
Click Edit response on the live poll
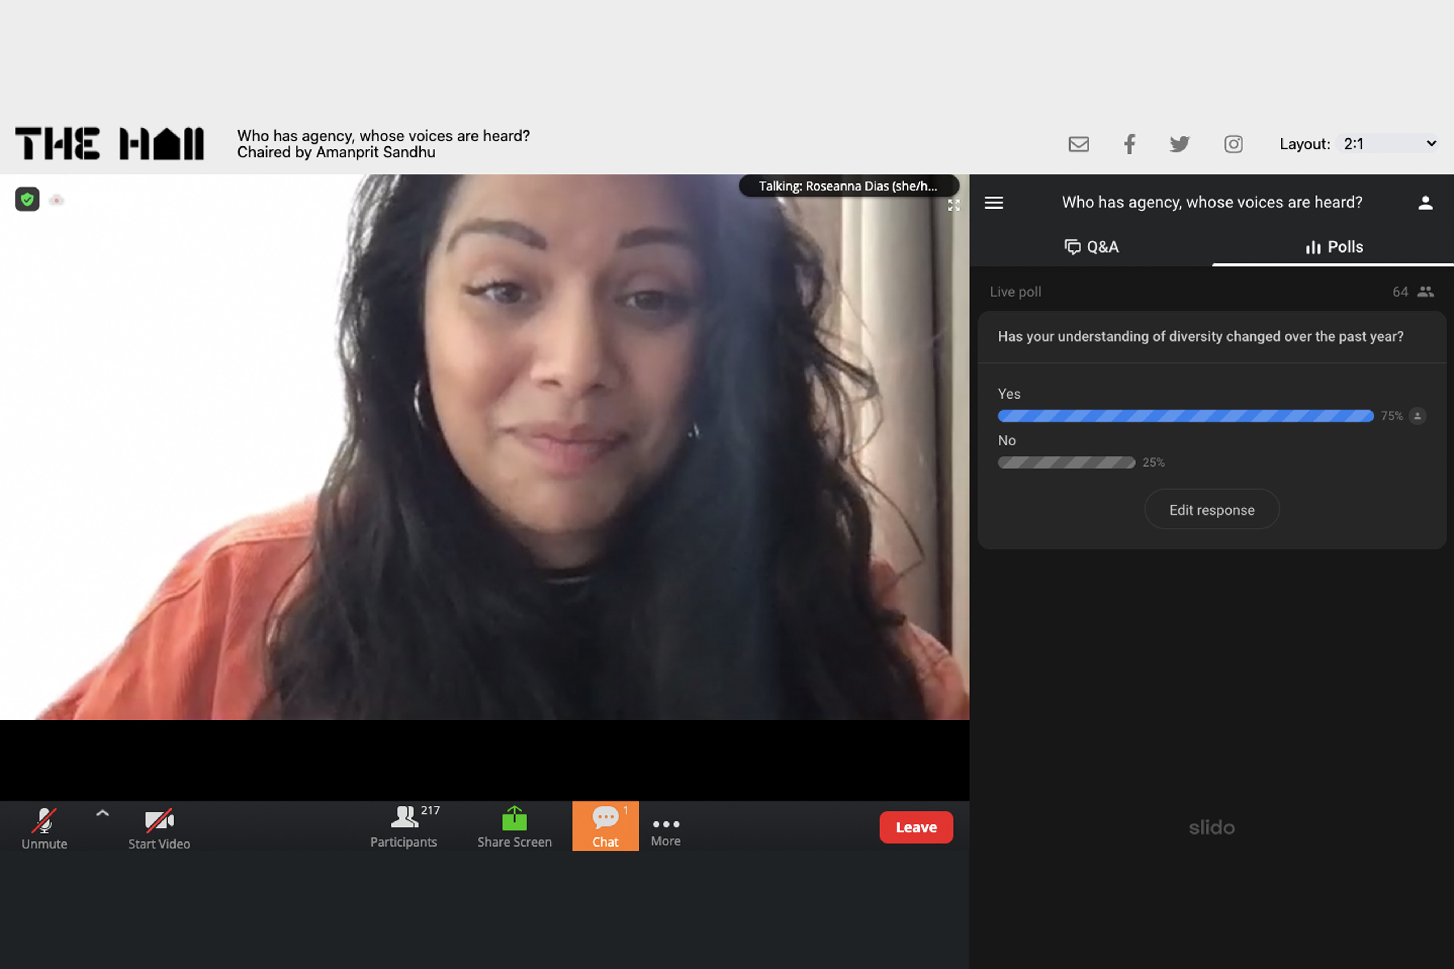1211,509
